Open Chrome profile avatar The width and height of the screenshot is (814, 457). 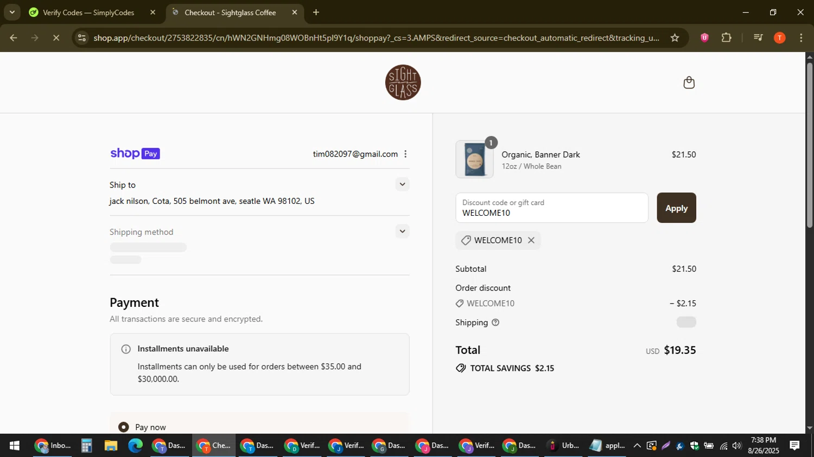(780, 38)
